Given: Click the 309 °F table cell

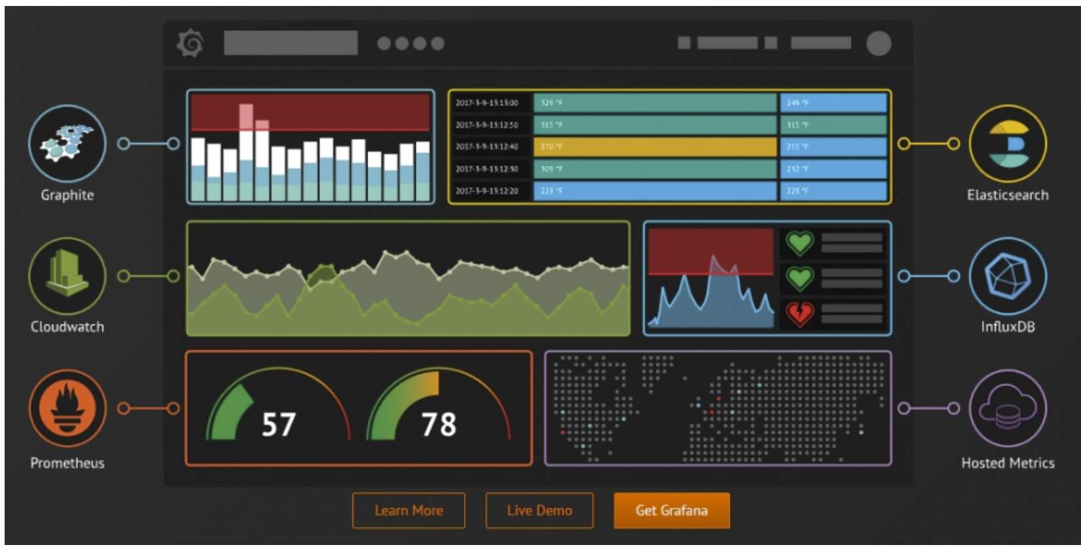Looking at the screenshot, I should click(655, 169).
